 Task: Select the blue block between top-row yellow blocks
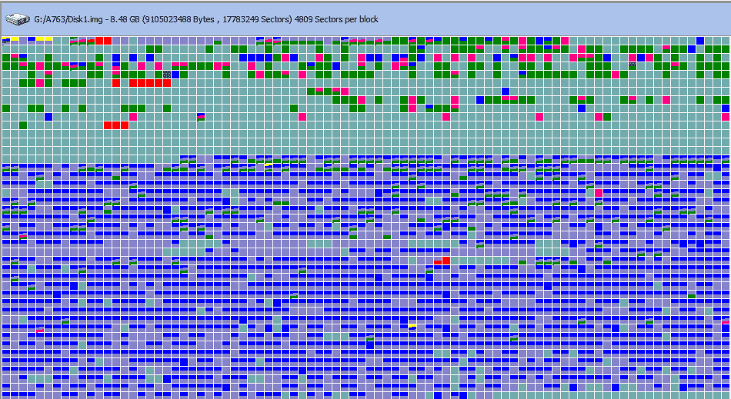(32, 40)
